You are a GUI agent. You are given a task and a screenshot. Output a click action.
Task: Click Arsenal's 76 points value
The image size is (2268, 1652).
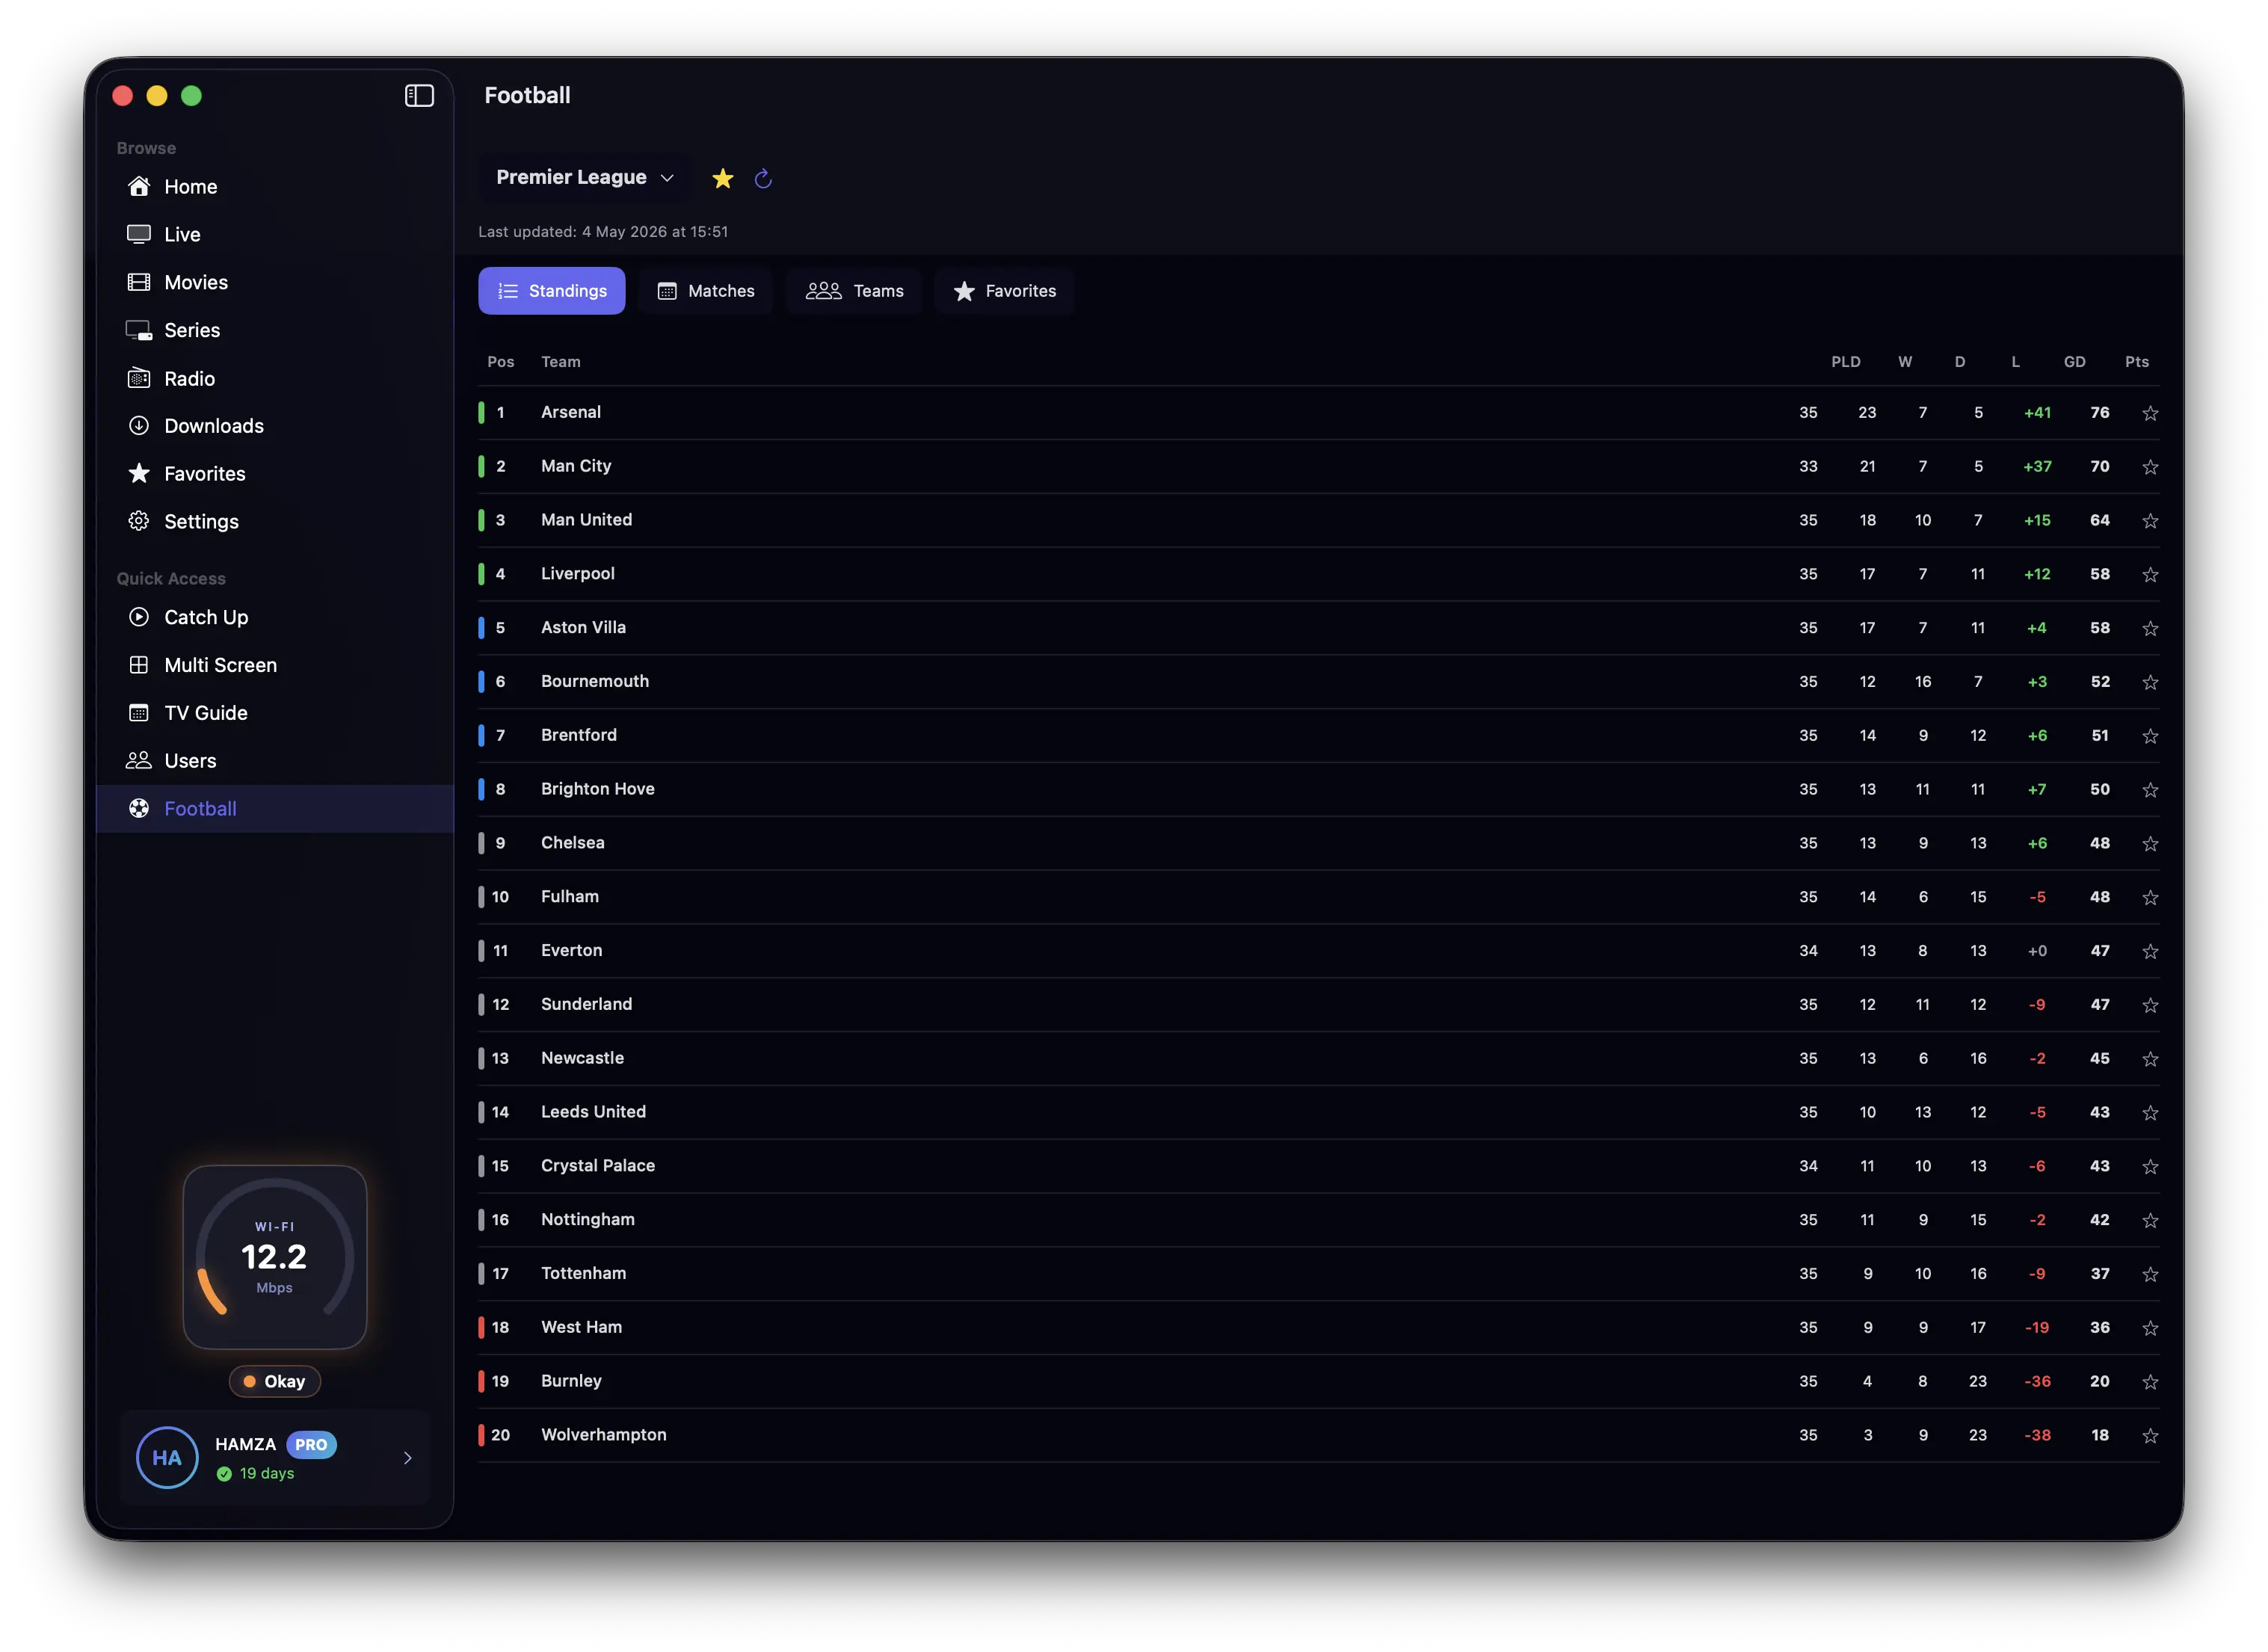pos(2100,413)
